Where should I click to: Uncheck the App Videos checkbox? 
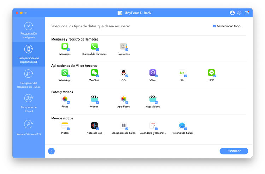[x=156, y=102]
